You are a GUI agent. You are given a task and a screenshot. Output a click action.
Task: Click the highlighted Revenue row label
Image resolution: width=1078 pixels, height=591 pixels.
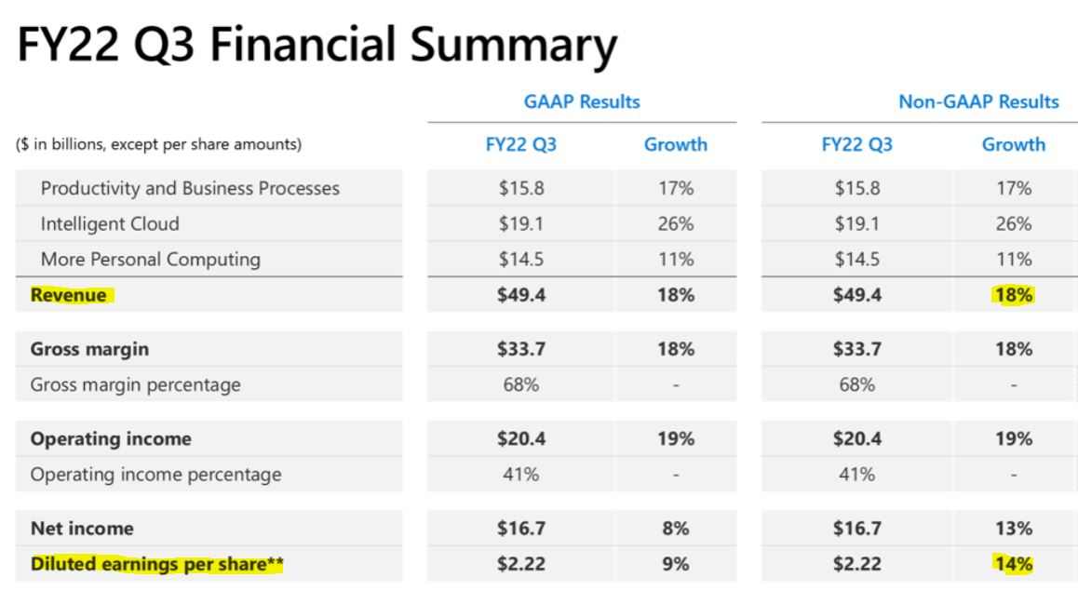click(x=69, y=295)
